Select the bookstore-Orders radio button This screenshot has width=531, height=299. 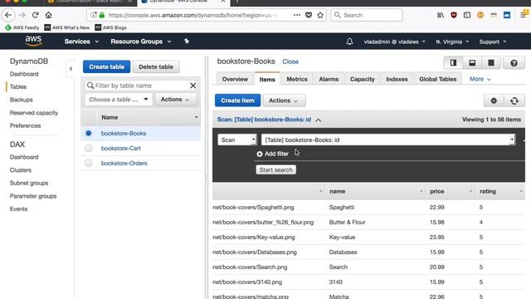[x=89, y=163]
